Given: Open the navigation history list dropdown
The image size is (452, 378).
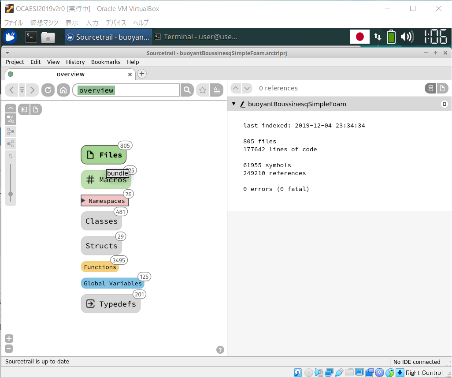Looking at the screenshot, I should click(22, 90).
